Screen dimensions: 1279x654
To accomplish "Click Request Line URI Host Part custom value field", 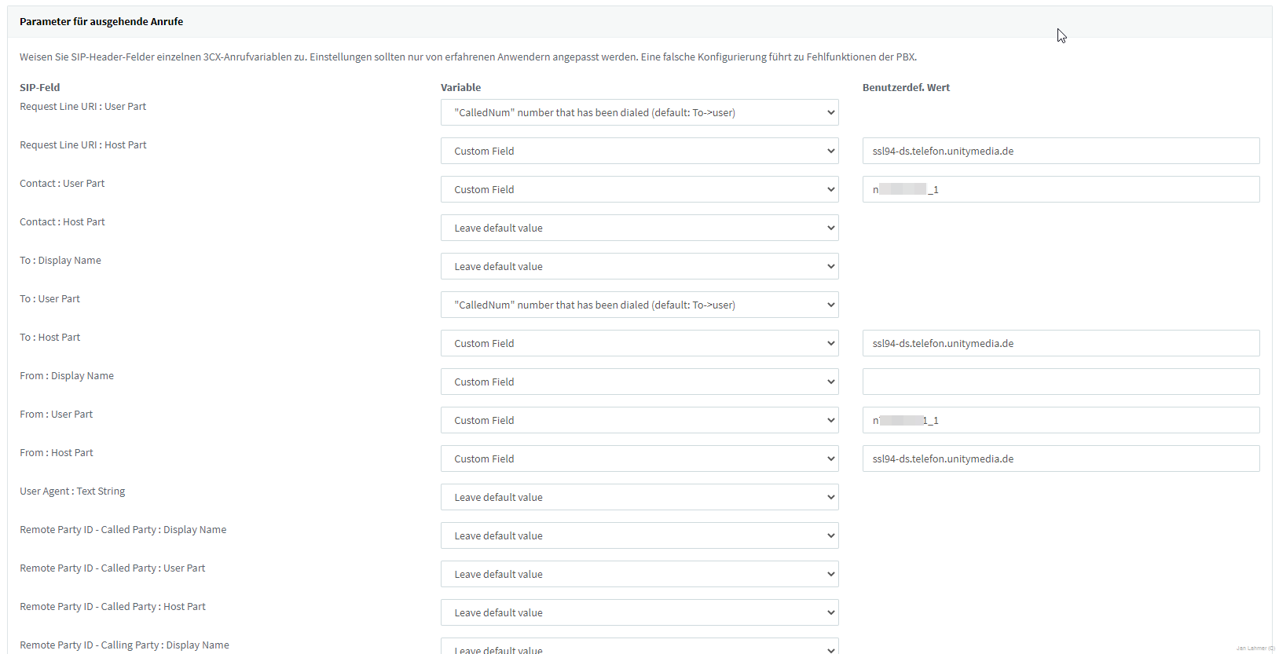I will point(1061,151).
